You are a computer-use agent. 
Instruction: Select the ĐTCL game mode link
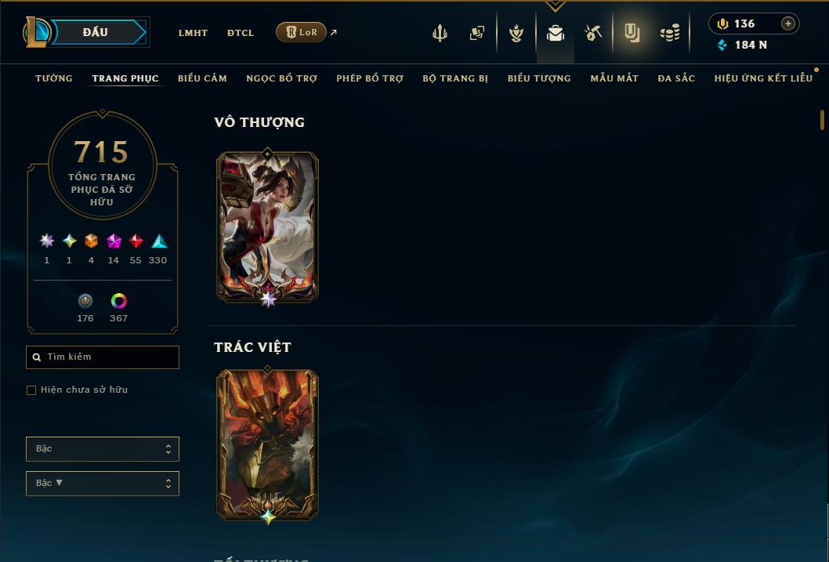[x=241, y=33]
